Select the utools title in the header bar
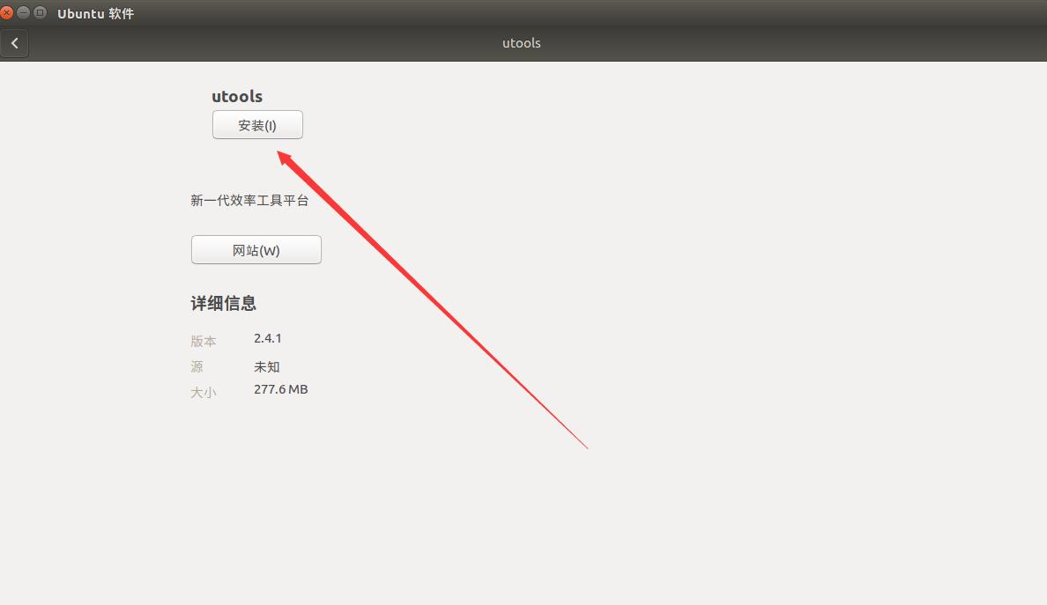This screenshot has height=605, width=1047. click(521, 42)
